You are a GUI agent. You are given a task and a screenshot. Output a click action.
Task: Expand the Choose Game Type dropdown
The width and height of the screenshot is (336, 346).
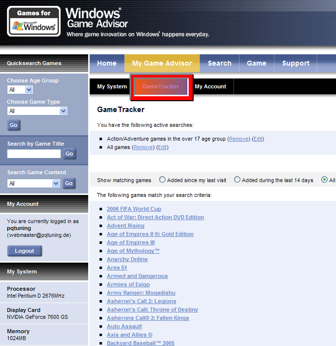click(37, 111)
